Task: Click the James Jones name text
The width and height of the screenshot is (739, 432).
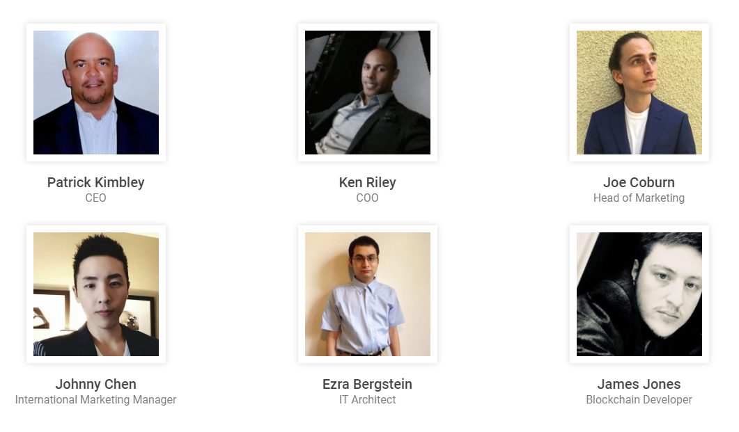Action: tap(639, 385)
